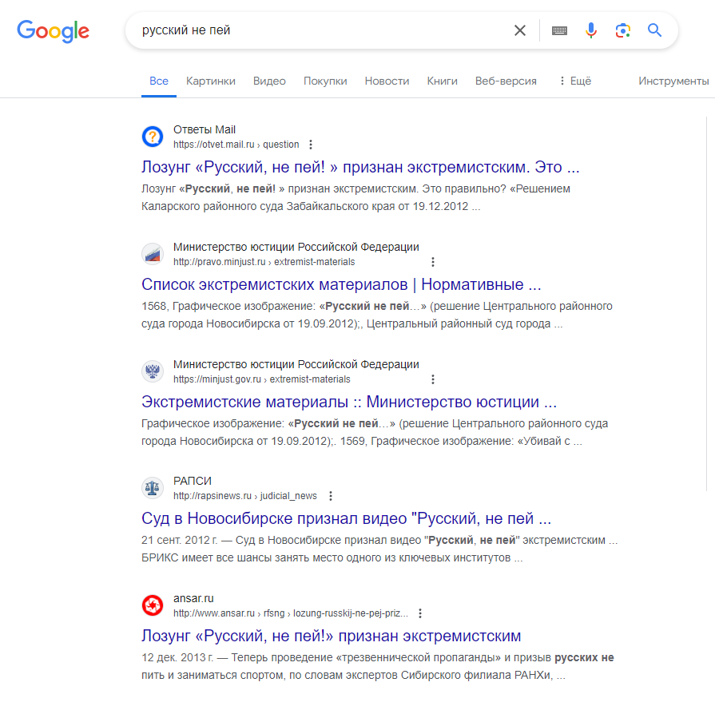Screen dimensions: 715x702
Task: Switch to the Картинки tab
Action: pyautogui.click(x=211, y=81)
